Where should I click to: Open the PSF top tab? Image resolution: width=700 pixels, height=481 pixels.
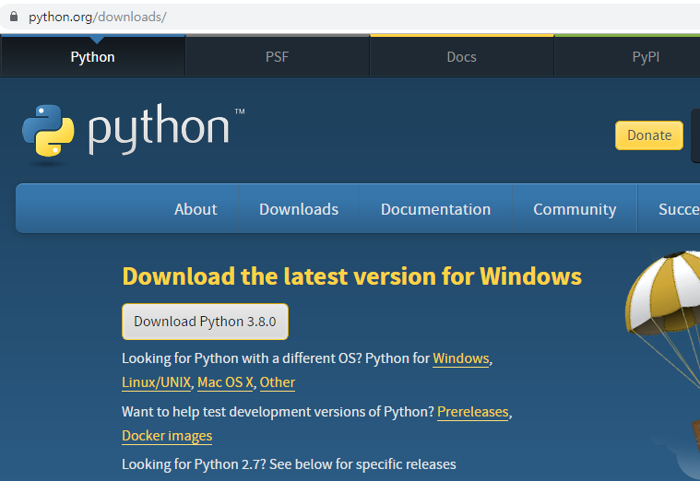(278, 56)
